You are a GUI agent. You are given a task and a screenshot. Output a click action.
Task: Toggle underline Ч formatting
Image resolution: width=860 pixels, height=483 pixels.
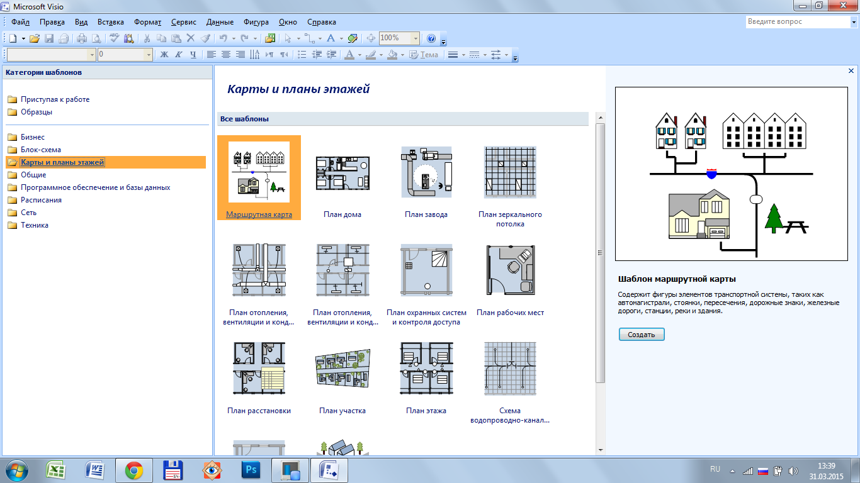[193, 55]
